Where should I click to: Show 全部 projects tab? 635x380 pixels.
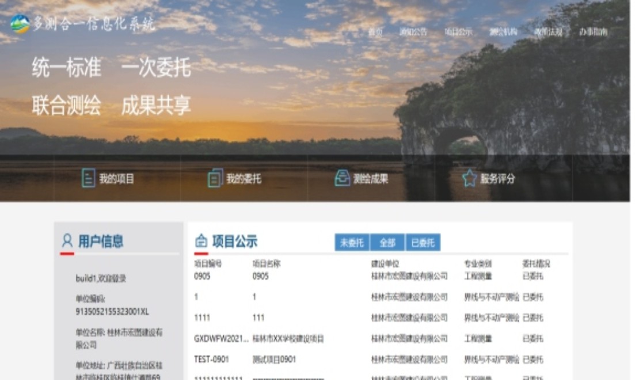pyautogui.click(x=387, y=243)
